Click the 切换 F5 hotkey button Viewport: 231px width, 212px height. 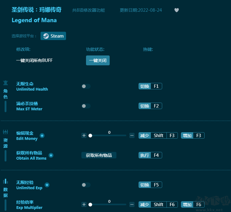point(150,185)
